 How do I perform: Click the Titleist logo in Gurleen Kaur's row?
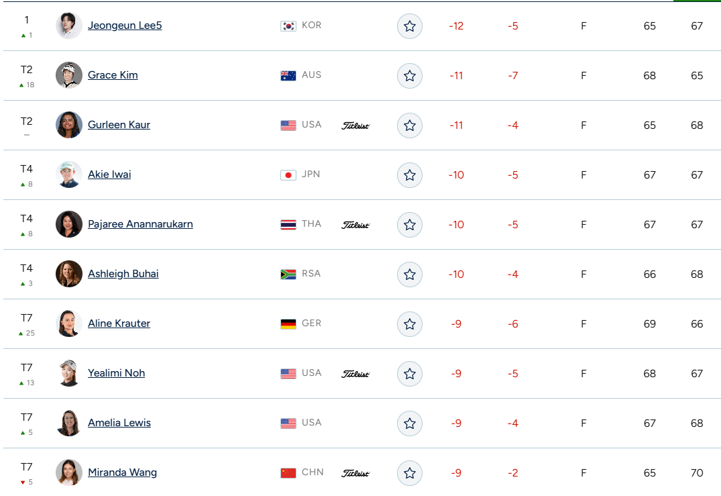point(355,126)
